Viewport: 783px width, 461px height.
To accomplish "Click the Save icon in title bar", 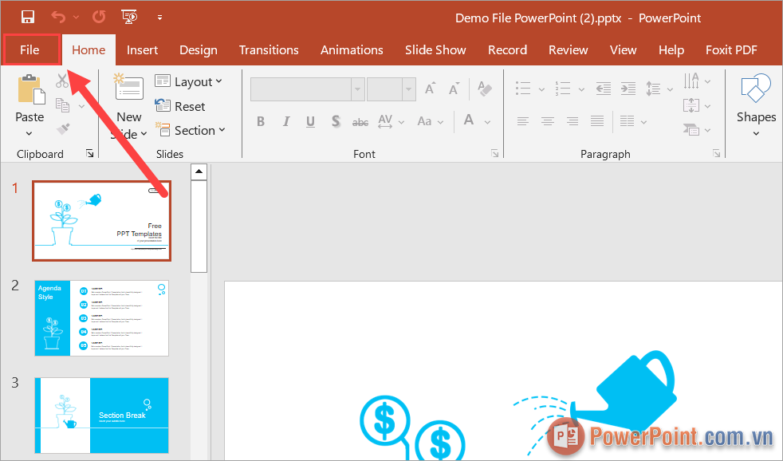I will [28, 16].
